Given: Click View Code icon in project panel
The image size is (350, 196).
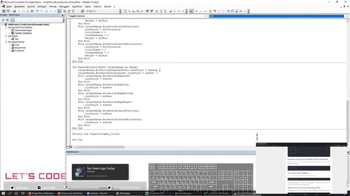Looking at the screenshot, I should pos(3,20).
